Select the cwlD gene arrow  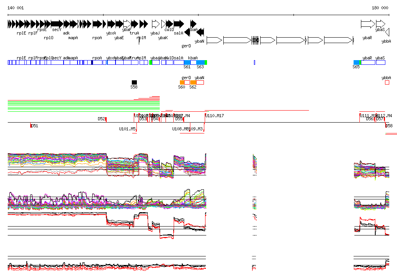pos(170,24)
